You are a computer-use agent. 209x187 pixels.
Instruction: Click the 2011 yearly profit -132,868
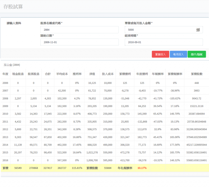click(142, 122)
